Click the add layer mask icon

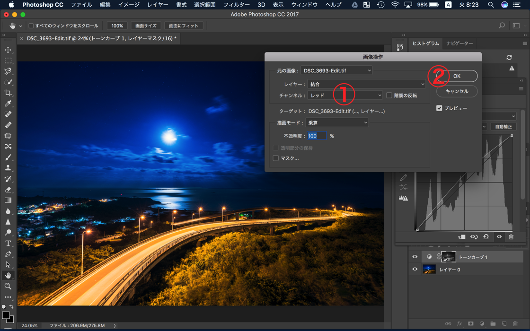click(470, 323)
